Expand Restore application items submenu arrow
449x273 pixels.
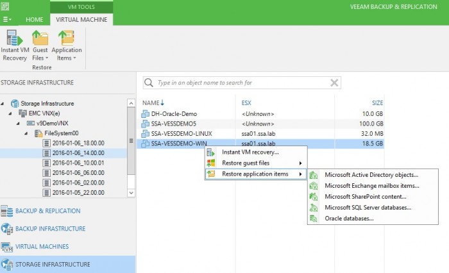[x=300, y=174]
